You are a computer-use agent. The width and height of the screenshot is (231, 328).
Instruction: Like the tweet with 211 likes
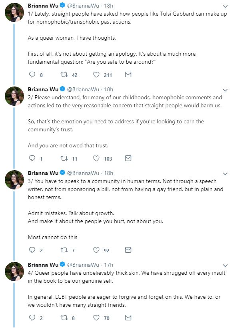point(96,74)
